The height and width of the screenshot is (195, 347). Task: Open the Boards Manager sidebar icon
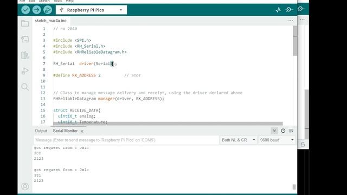click(x=25, y=40)
